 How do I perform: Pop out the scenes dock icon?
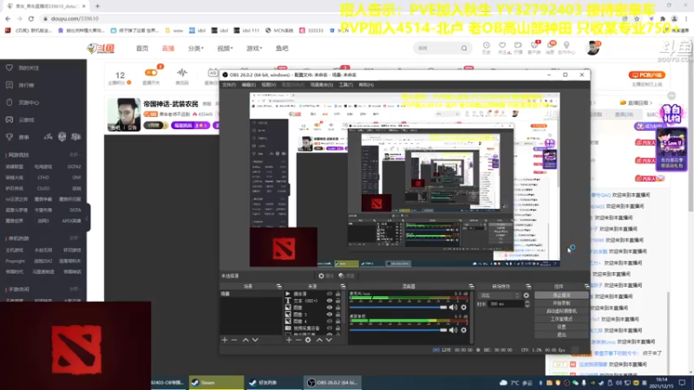click(x=278, y=287)
